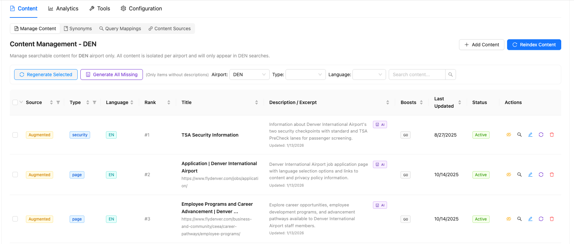This screenshot has width=574, height=244.
Task: Click the search magnifier button
Action: (450, 75)
